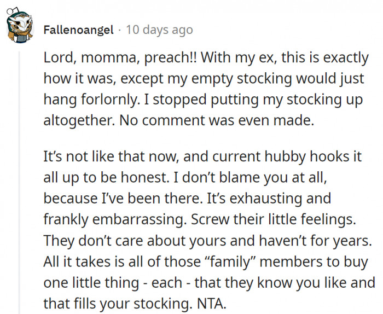This screenshot has height=314, width=383.
Task: Click the "10 days ago" timestamp
Action: point(159,29)
